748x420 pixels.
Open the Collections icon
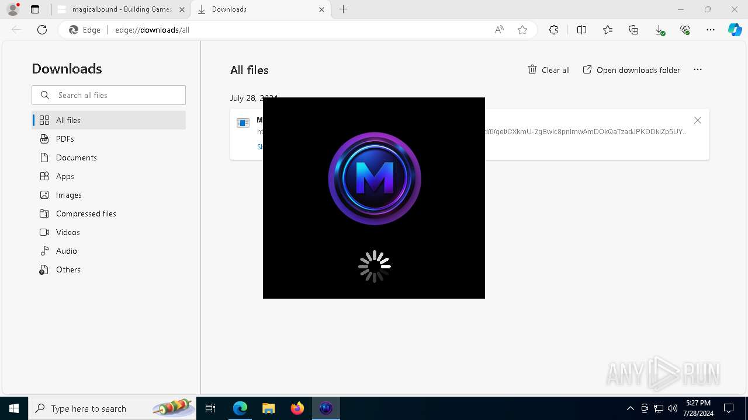tap(633, 30)
